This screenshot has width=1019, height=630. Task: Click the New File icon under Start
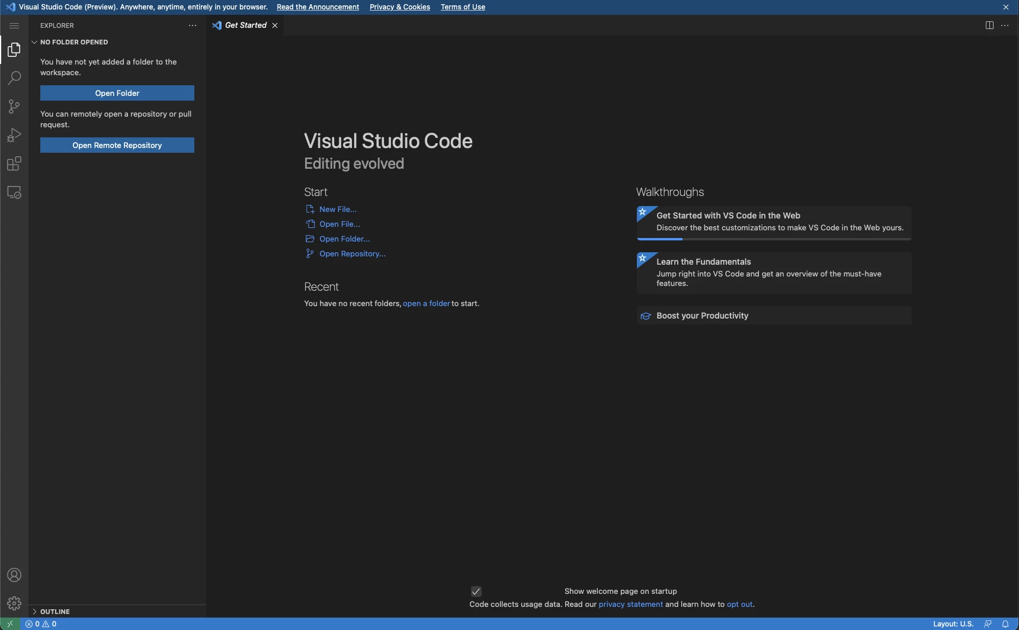pyautogui.click(x=310, y=209)
